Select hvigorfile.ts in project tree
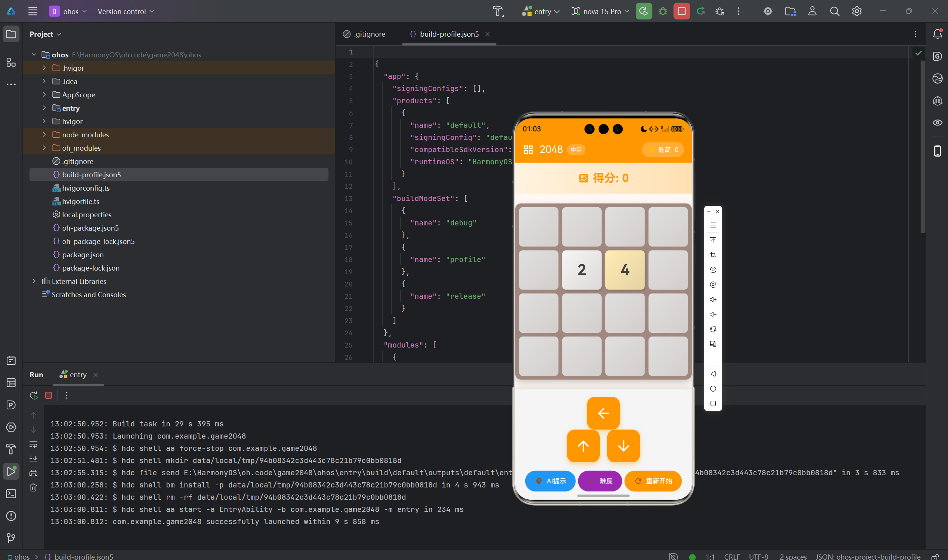Image resolution: width=948 pixels, height=560 pixels. point(80,201)
